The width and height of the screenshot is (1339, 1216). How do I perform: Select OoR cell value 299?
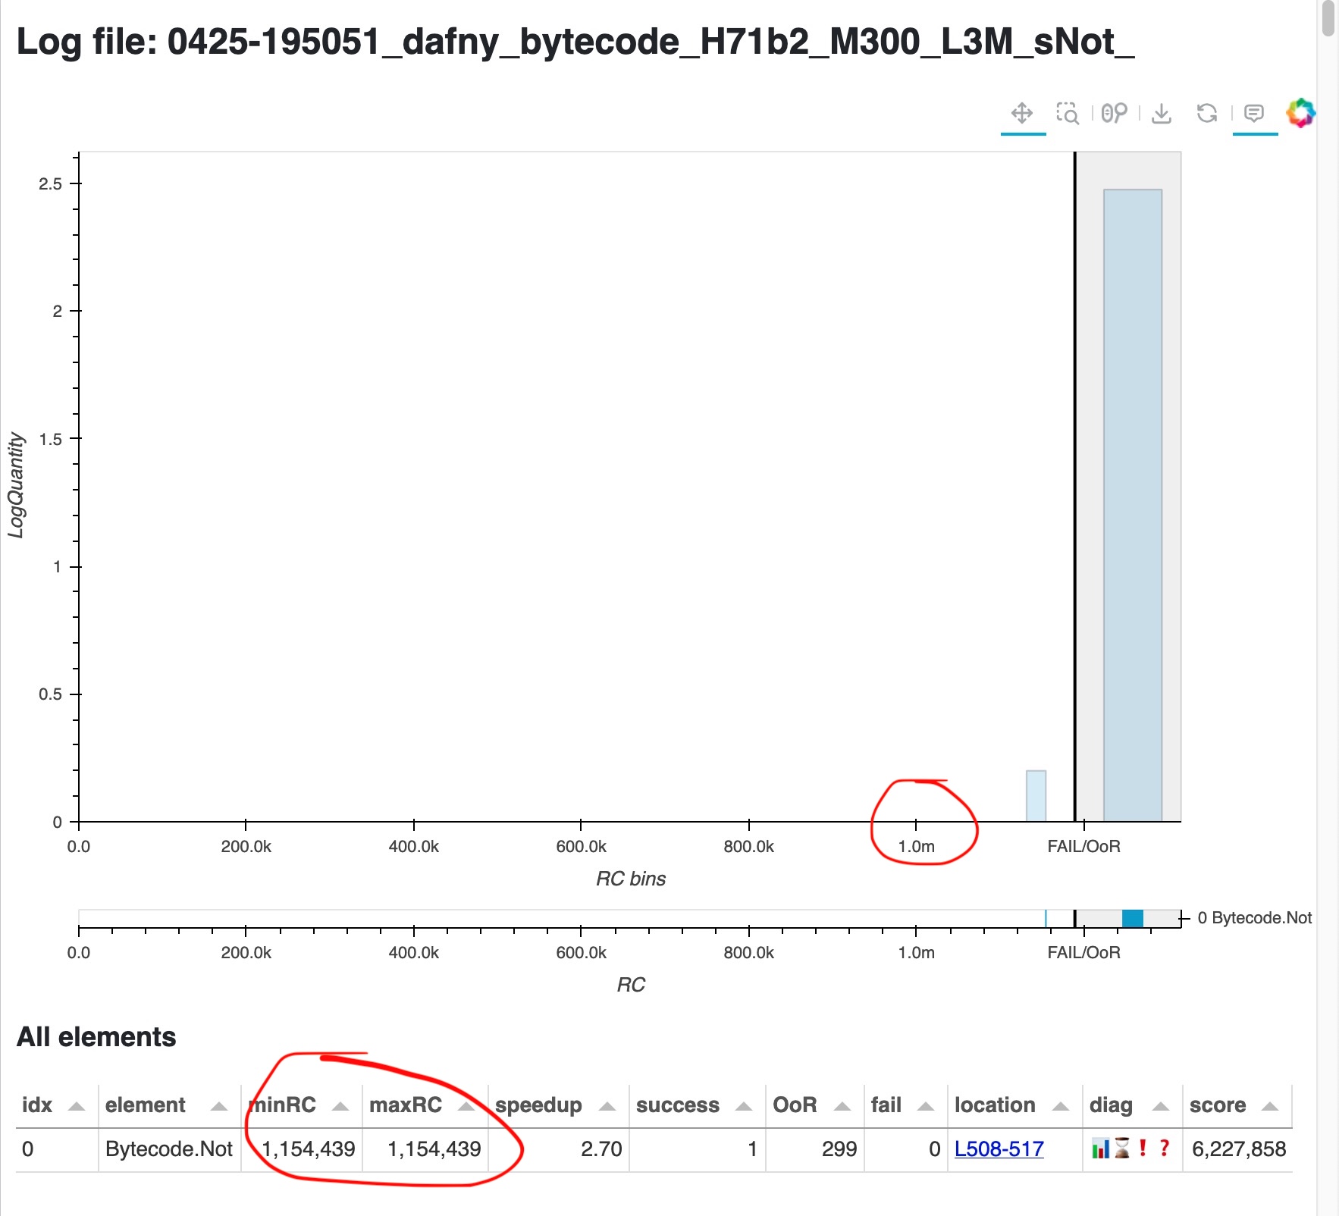(814, 1149)
